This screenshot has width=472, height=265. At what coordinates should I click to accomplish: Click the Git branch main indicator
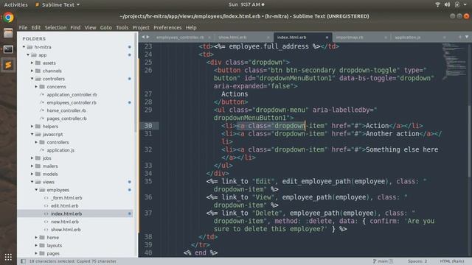383,261
